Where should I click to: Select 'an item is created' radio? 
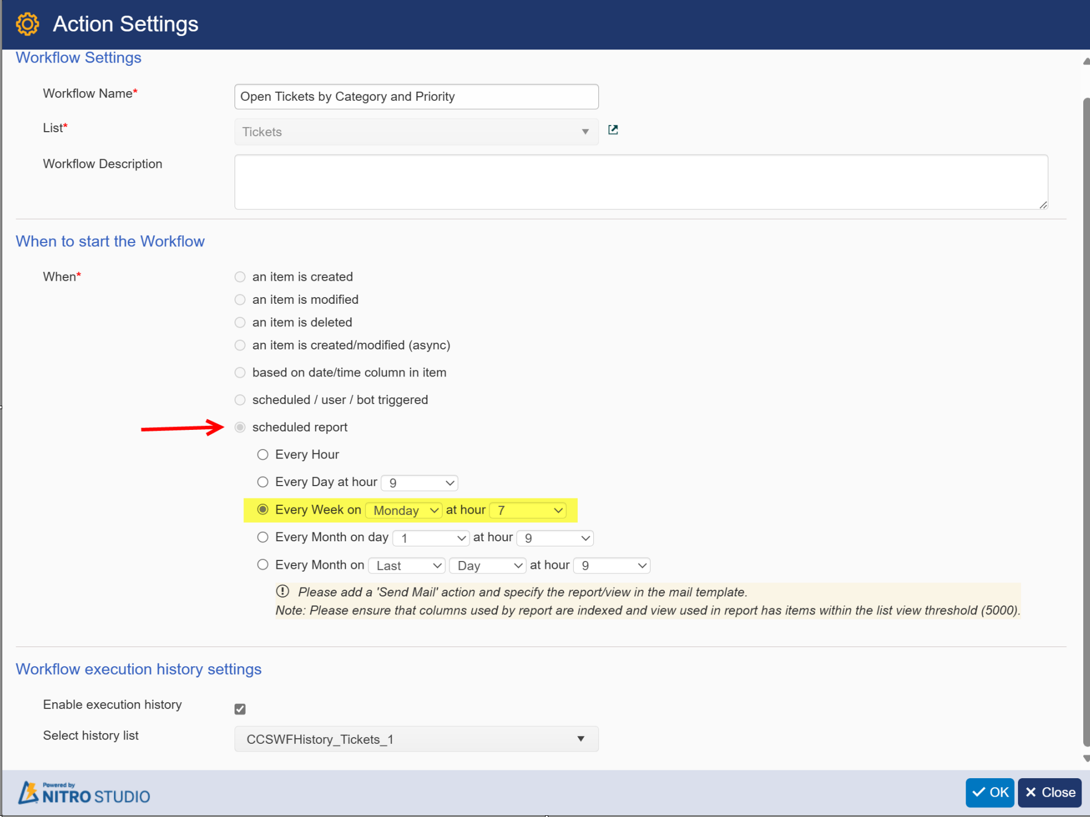click(x=240, y=277)
